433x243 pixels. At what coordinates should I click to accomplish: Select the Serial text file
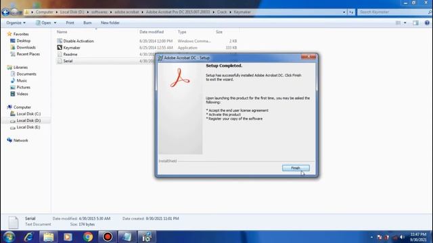click(x=68, y=61)
